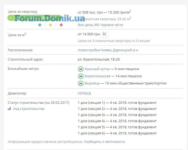Open Все цены ЖК Чарівне місто link

[x=100, y=25]
